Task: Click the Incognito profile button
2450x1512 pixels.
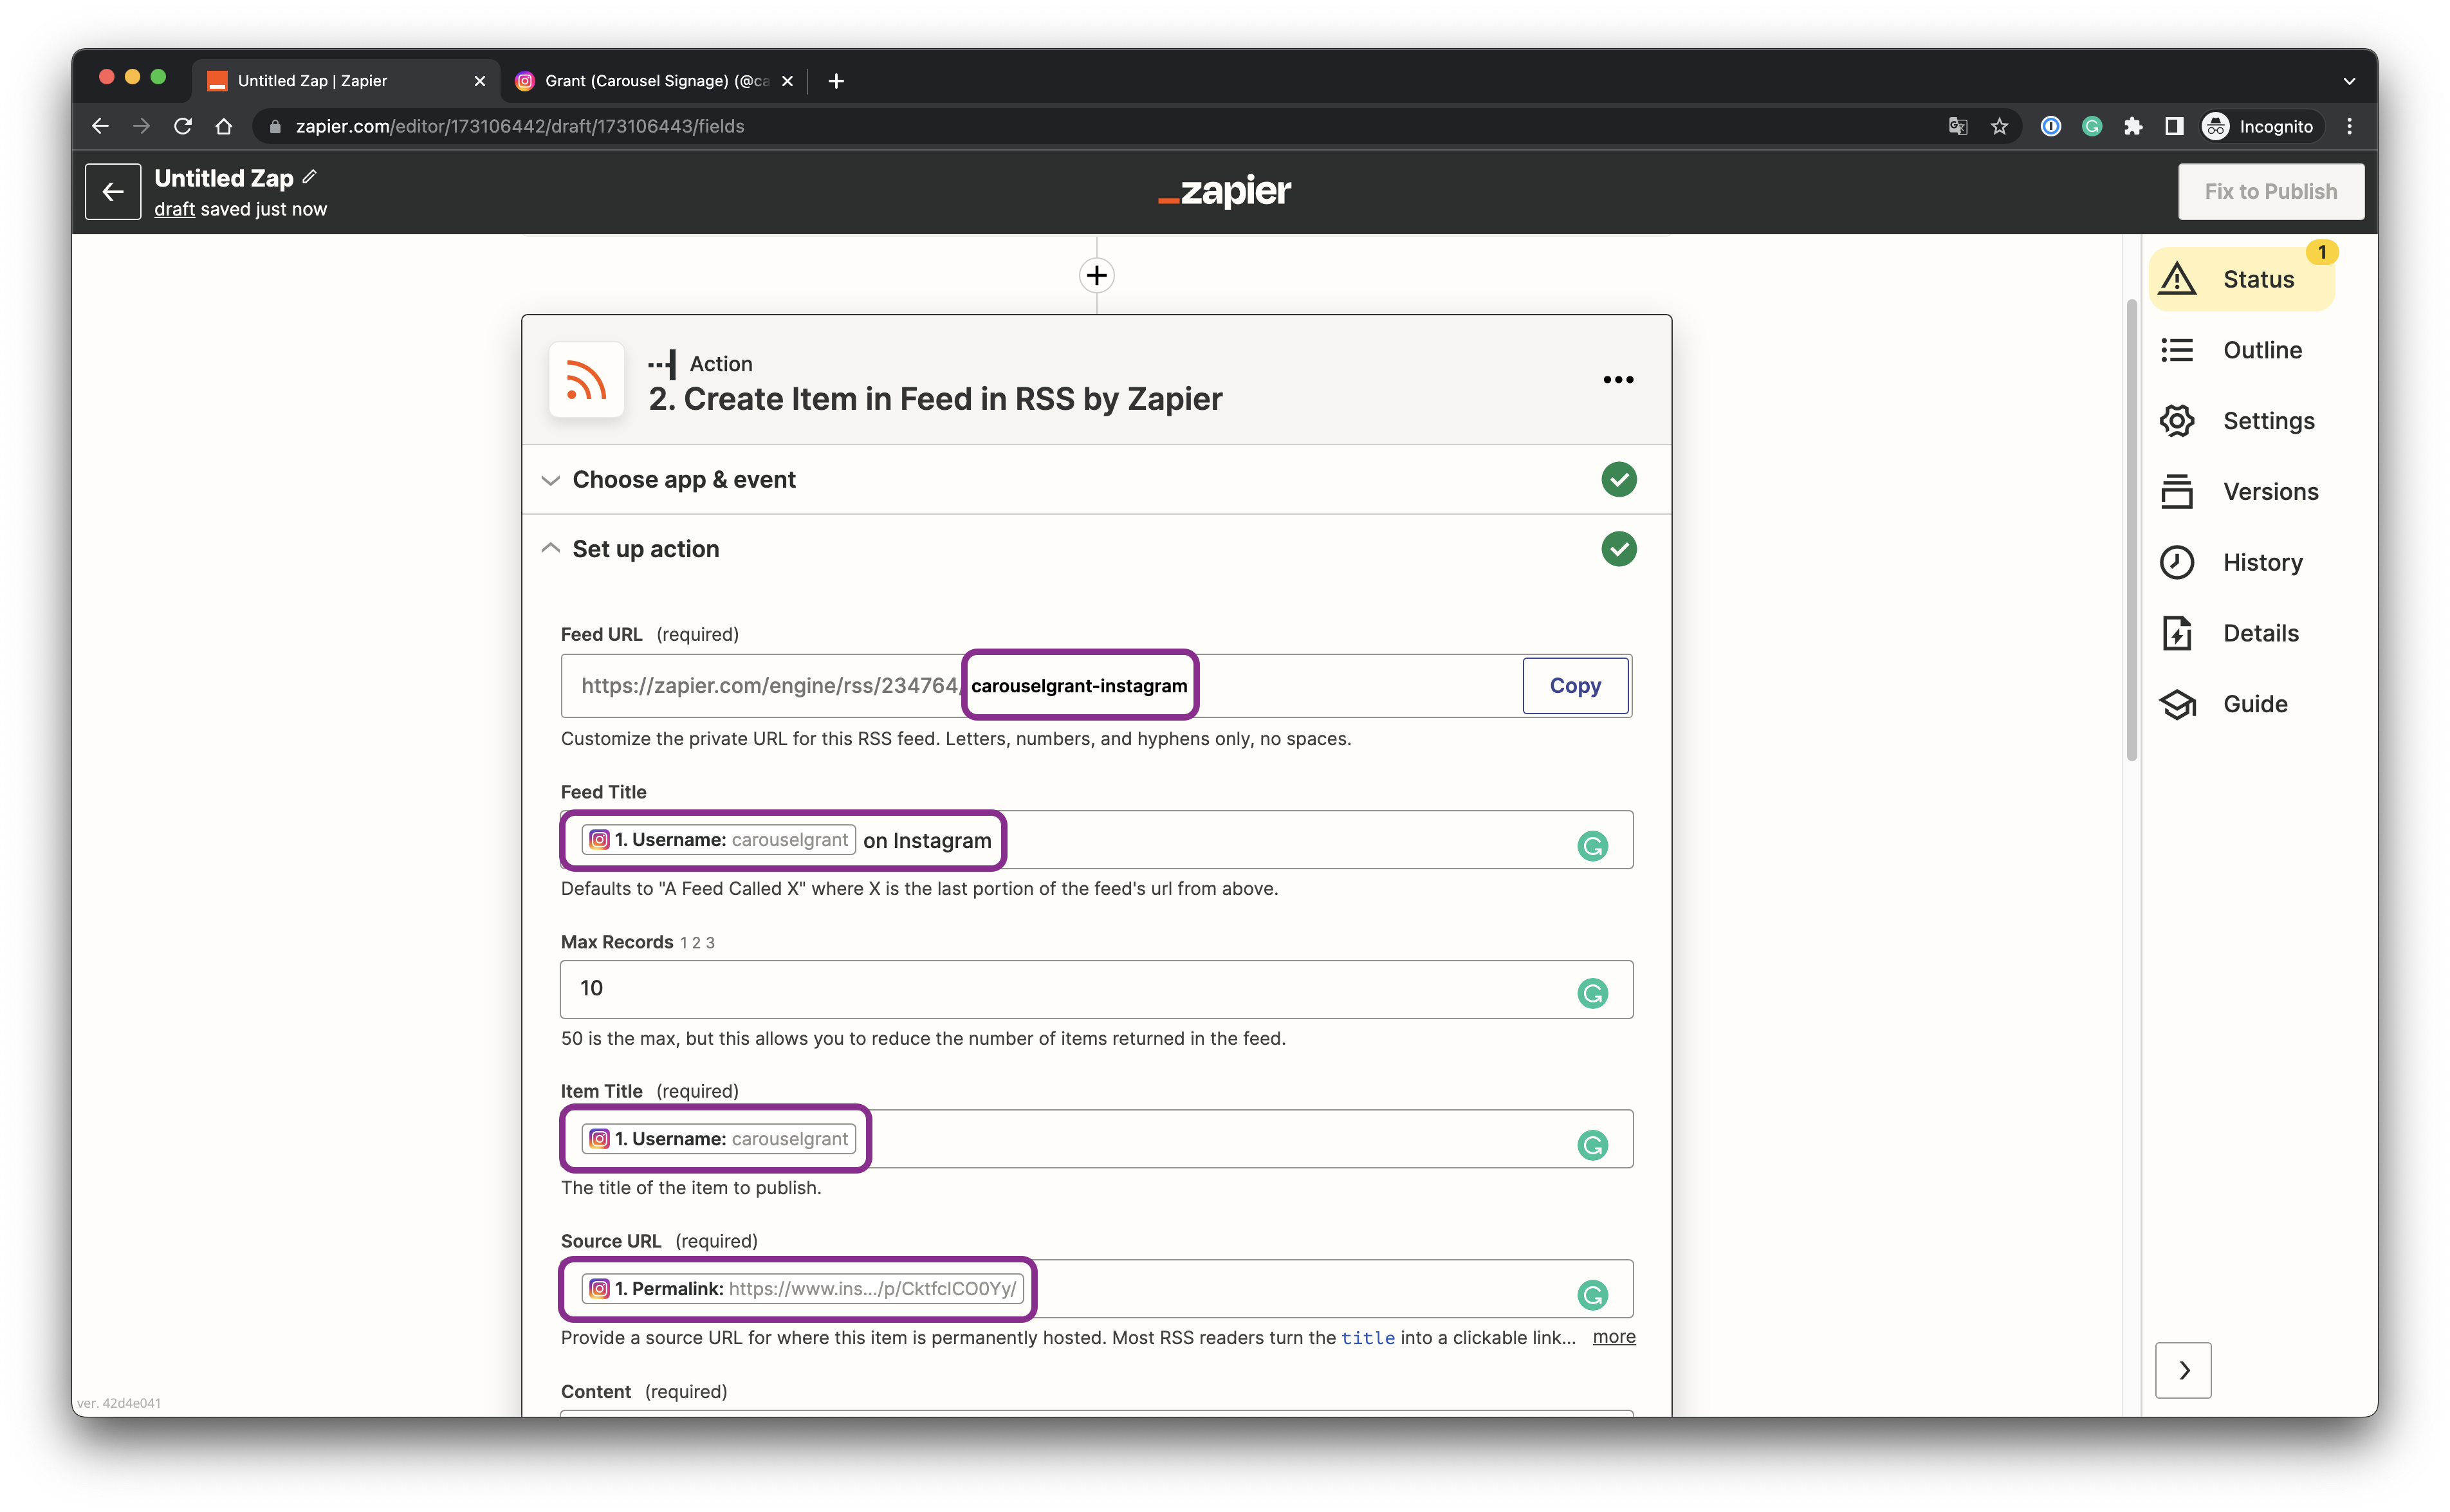Action: point(2259,126)
